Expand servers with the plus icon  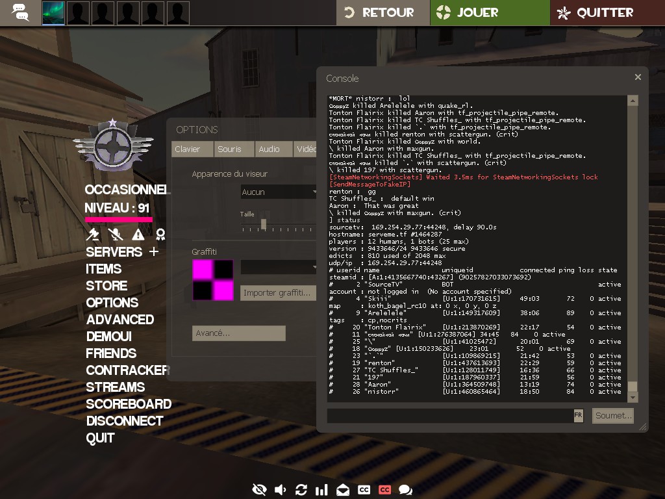154,251
